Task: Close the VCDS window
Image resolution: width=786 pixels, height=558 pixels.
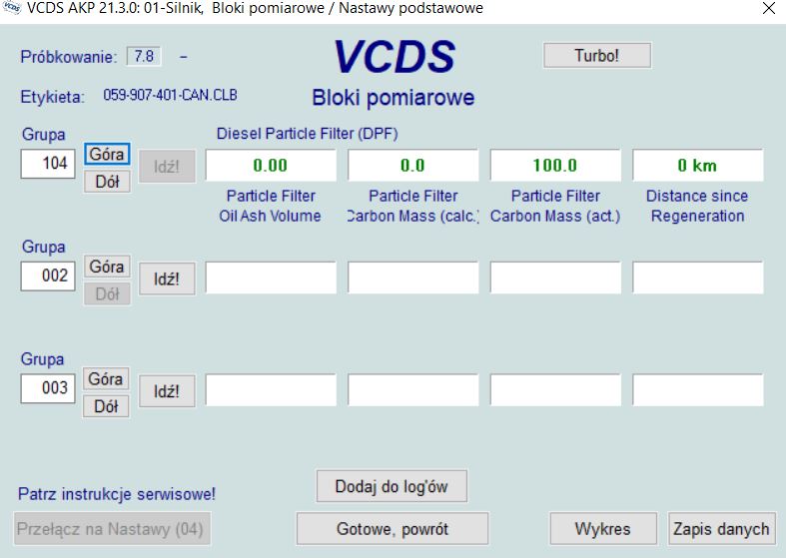Action: point(768,8)
